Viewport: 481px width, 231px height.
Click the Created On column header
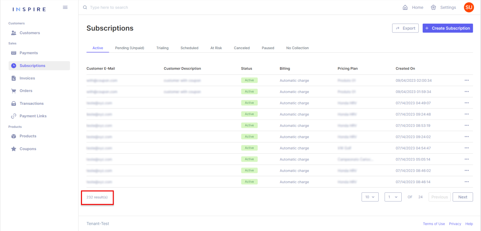405,69
